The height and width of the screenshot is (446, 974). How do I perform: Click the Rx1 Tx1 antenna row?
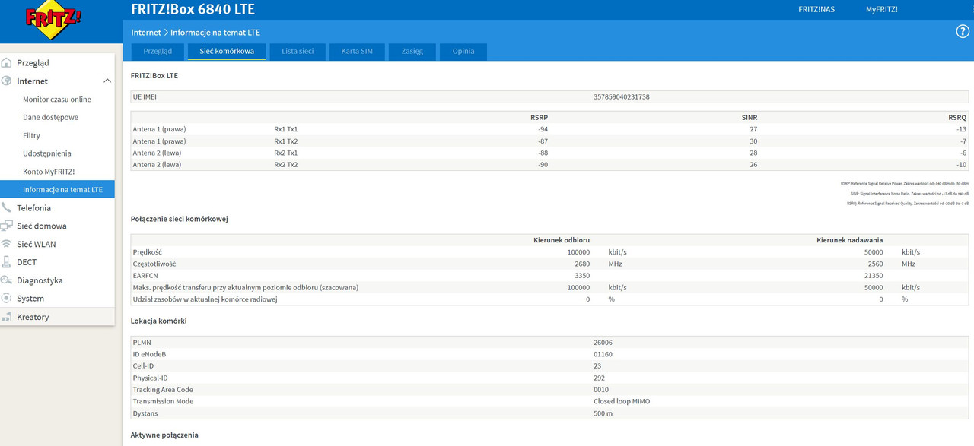point(549,129)
